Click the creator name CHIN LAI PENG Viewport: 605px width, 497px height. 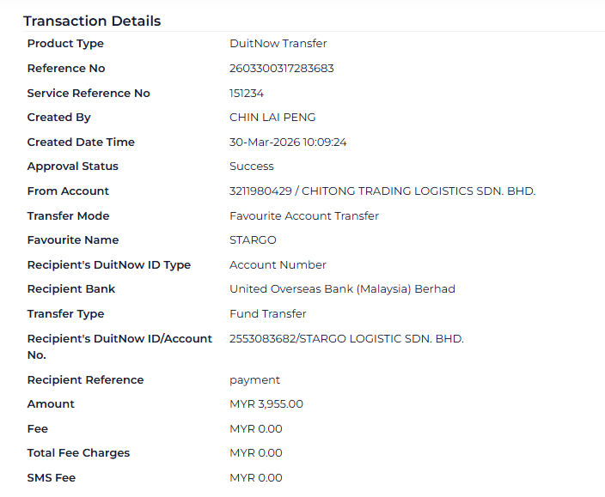[272, 118]
